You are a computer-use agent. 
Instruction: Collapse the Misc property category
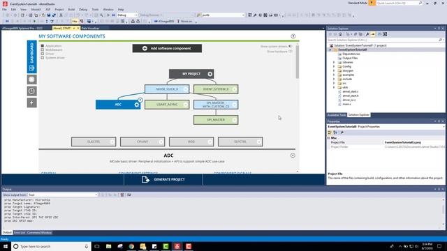pos(329,138)
